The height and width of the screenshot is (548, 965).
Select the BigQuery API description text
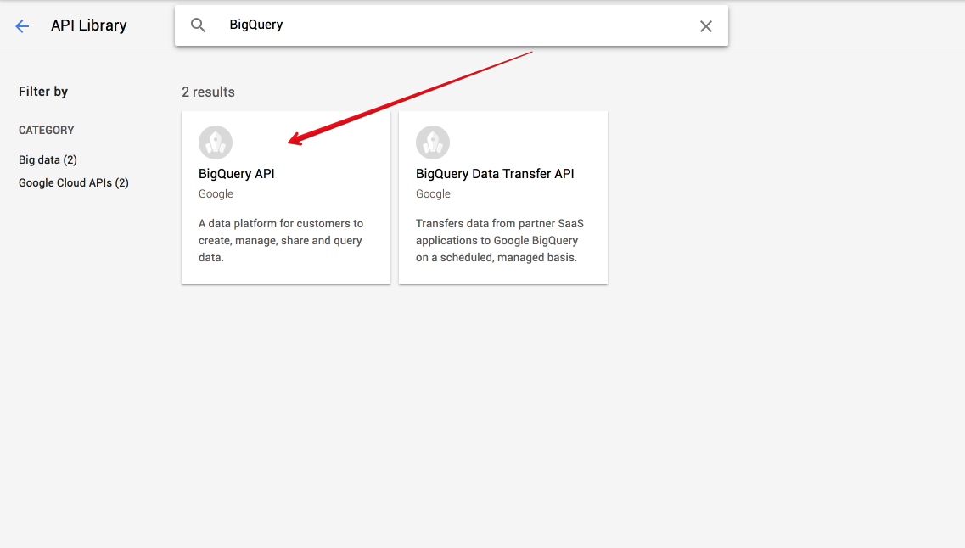click(x=281, y=240)
